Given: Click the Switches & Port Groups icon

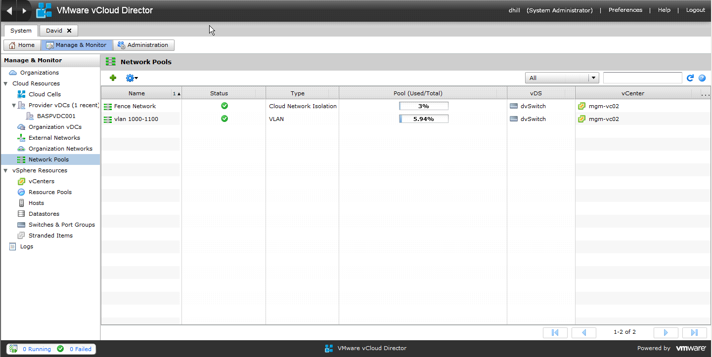Looking at the screenshot, I should point(21,225).
